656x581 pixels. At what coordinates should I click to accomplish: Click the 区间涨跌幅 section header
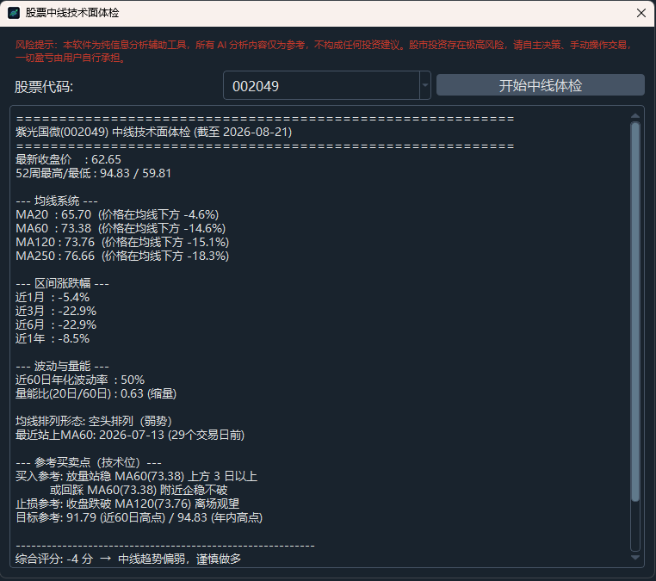[62, 283]
